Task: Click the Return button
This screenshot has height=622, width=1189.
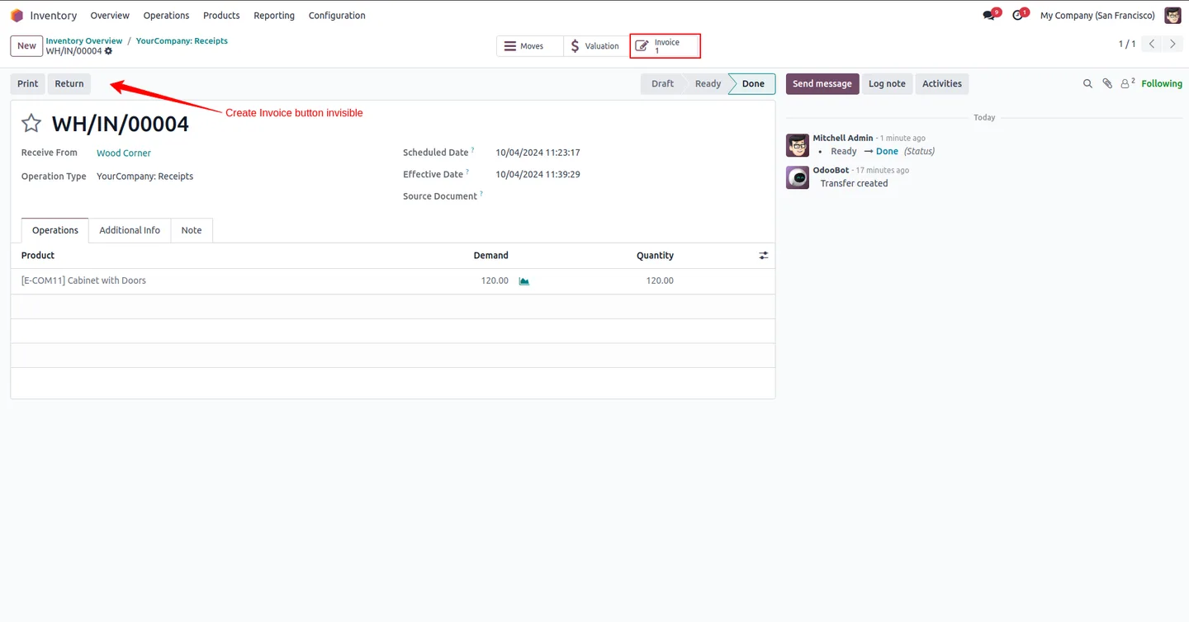Action: 69,84
